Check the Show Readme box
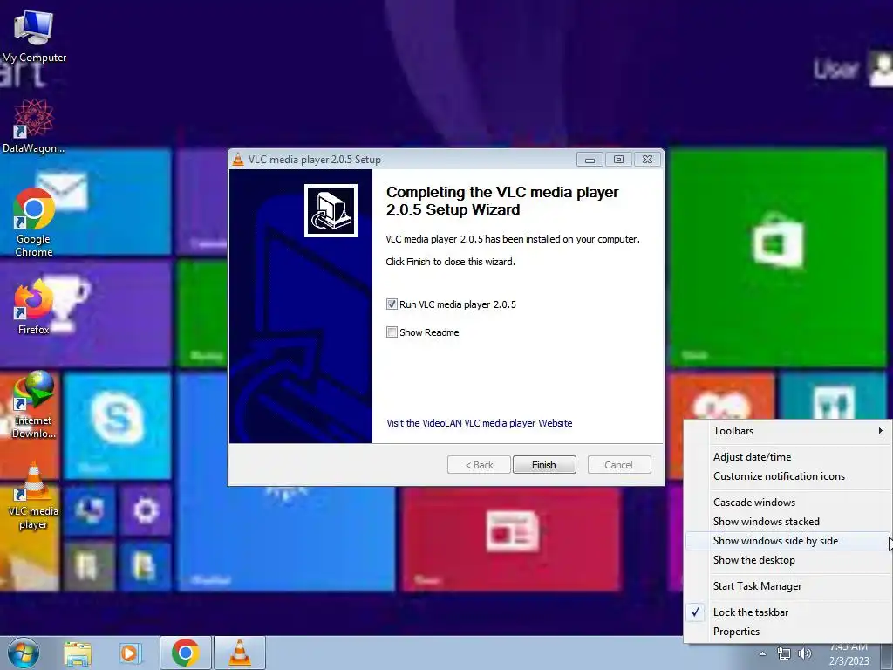893x670 pixels. click(392, 332)
